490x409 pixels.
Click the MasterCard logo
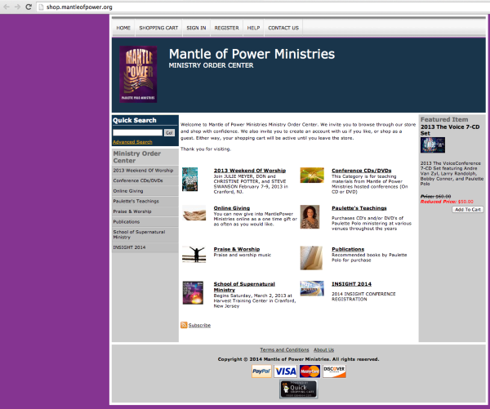click(x=310, y=371)
